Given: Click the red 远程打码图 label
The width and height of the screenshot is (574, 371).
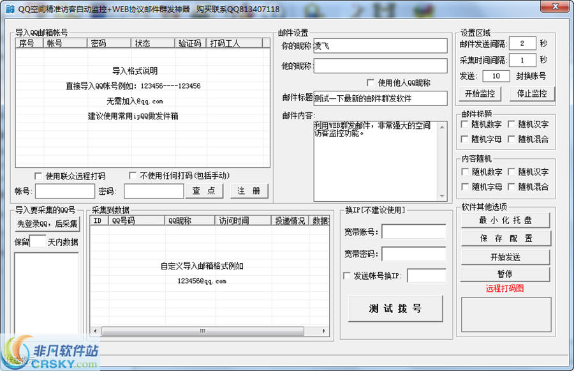Looking at the screenshot, I should 505,288.
